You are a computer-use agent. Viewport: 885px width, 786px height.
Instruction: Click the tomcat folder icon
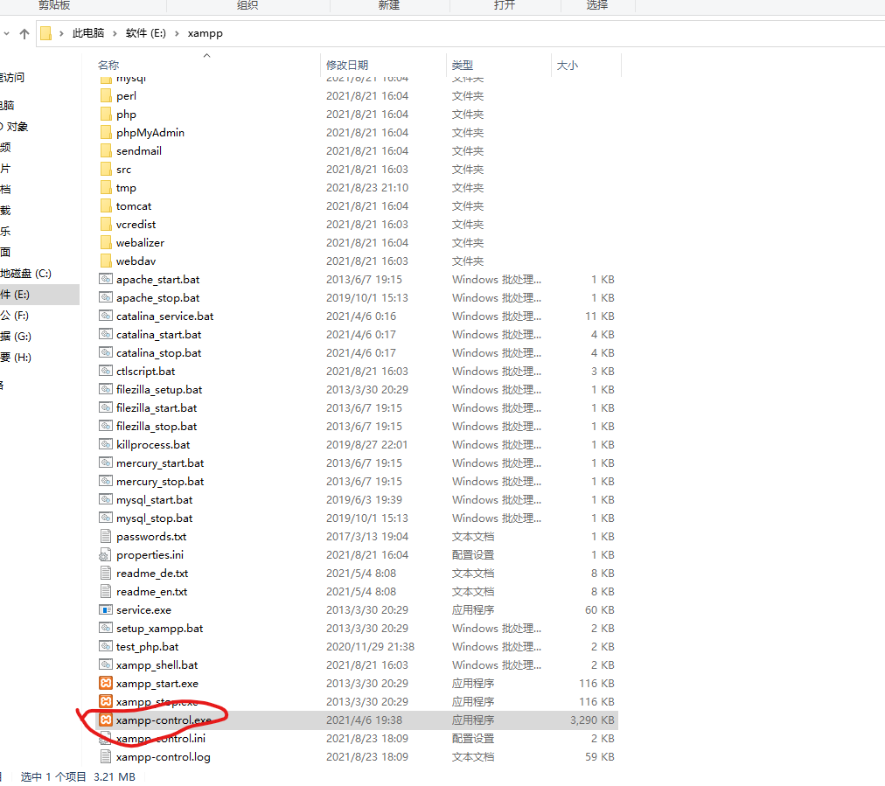(x=106, y=206)
